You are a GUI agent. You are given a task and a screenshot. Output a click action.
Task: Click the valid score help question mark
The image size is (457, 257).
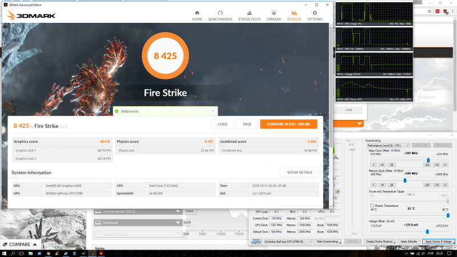pyautogui.click(x=213, y=111)
